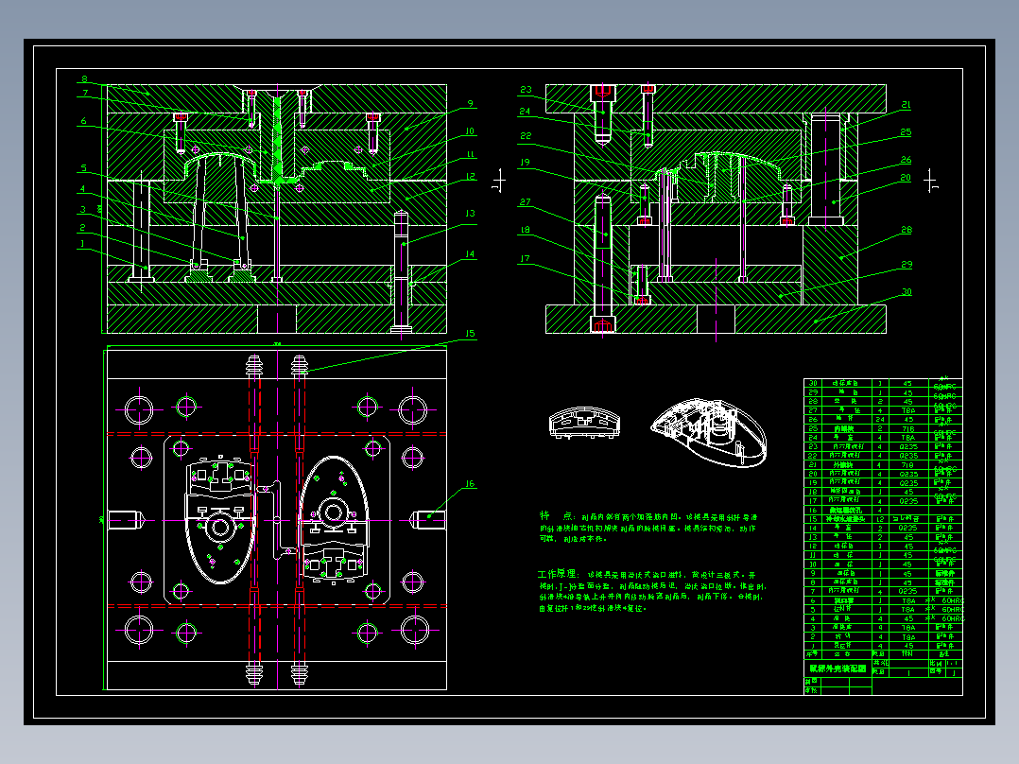Select callout number 8 on left section view
Screen dimensions: 1019x764
84,78
